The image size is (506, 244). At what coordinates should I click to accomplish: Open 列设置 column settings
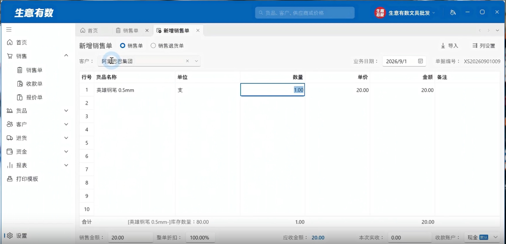(484, 46)
